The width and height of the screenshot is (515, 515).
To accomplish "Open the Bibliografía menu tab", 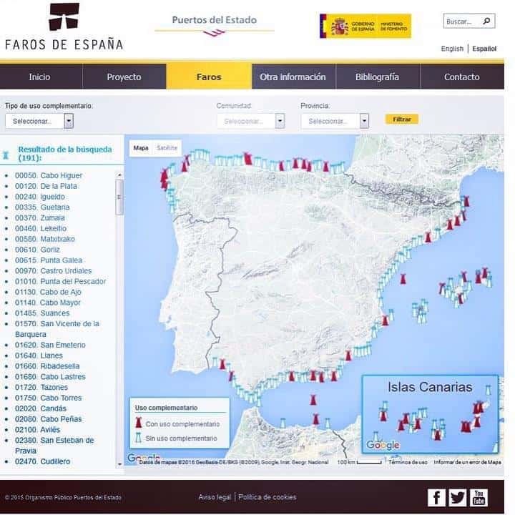I will (377, 77).
